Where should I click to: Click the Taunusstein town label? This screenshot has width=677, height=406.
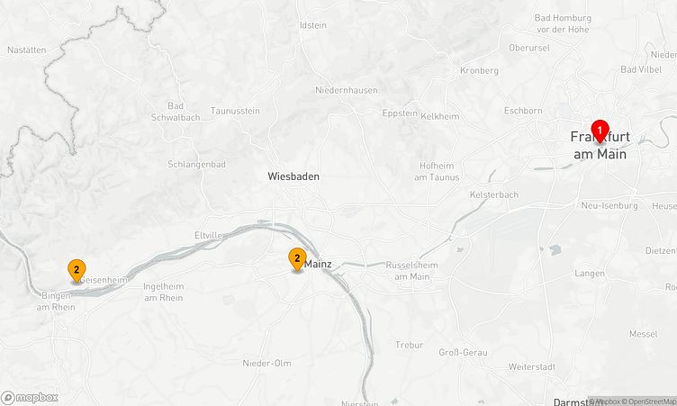tap(235, 111)
